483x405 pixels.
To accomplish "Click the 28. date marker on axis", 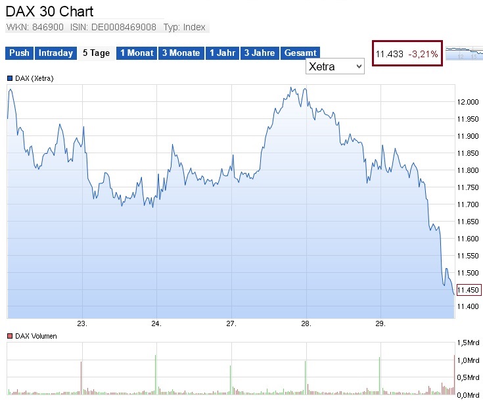I will point(306,323).
